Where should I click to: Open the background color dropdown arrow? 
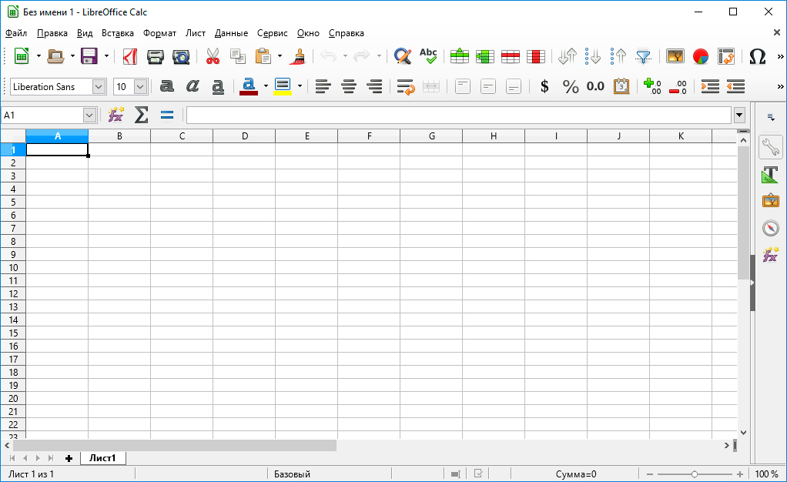click(300, 86)
